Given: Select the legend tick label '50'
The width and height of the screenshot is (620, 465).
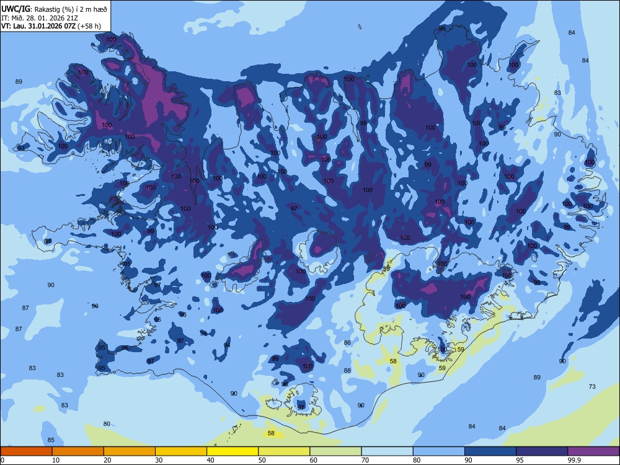Looking at the screenshot, I should 262,460.
